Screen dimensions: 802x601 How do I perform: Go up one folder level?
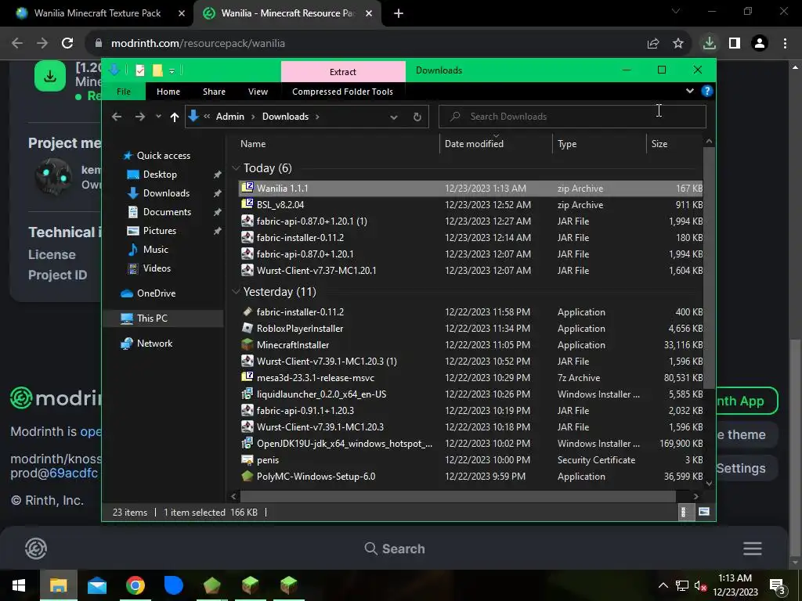coord(175,117)
